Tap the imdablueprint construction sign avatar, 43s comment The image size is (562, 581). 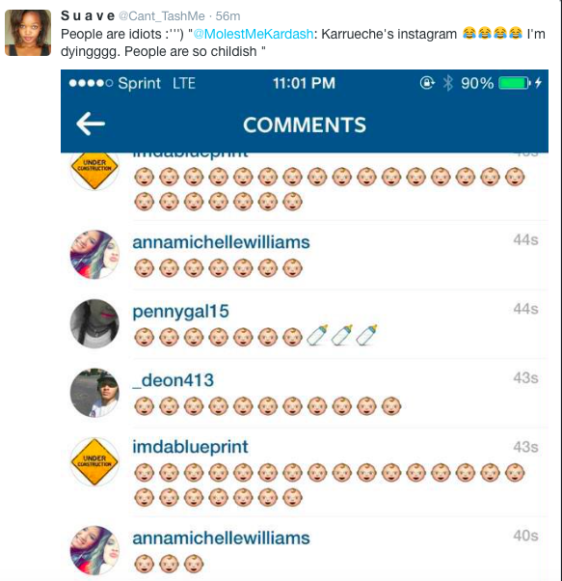click(94, 462)
